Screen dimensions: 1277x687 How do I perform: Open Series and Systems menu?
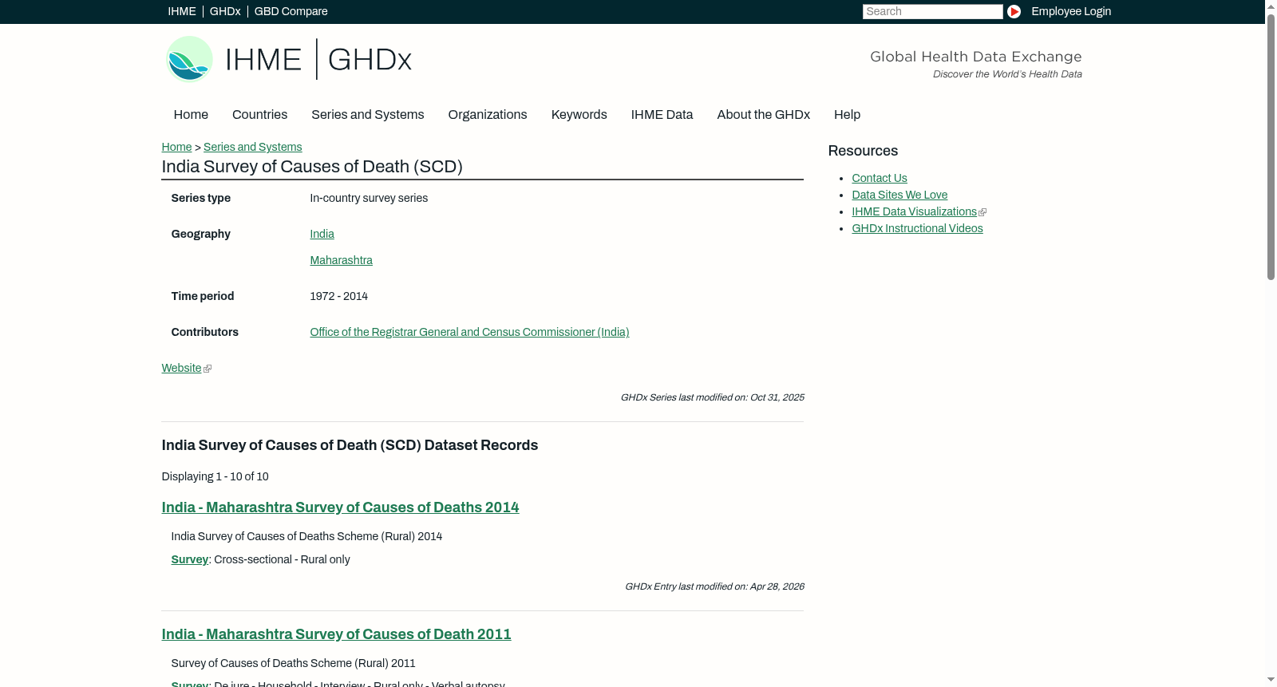tap(368, 115)
